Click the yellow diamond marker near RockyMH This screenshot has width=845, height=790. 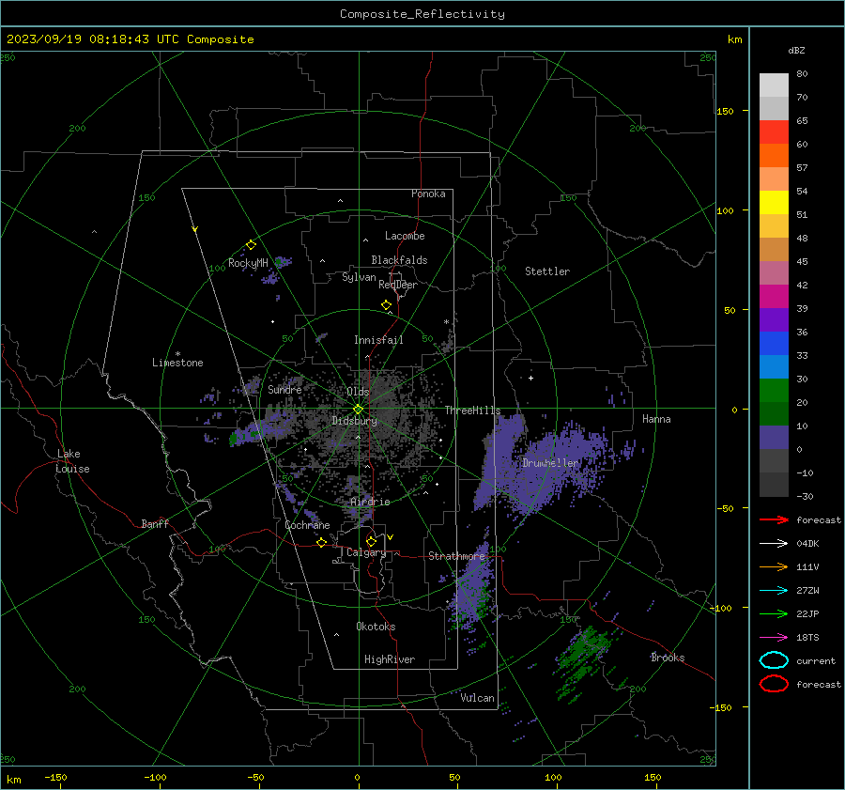pyautogui.click(x=251, y=245)
